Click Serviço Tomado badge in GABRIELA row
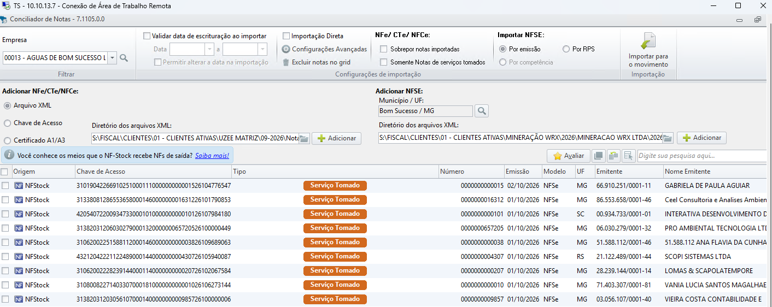The width and height of the screenshot is (772, 307). point(335,186)
